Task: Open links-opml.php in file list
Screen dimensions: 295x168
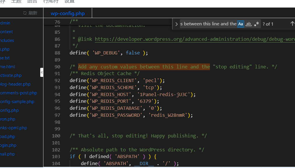Action: [13, 128]
